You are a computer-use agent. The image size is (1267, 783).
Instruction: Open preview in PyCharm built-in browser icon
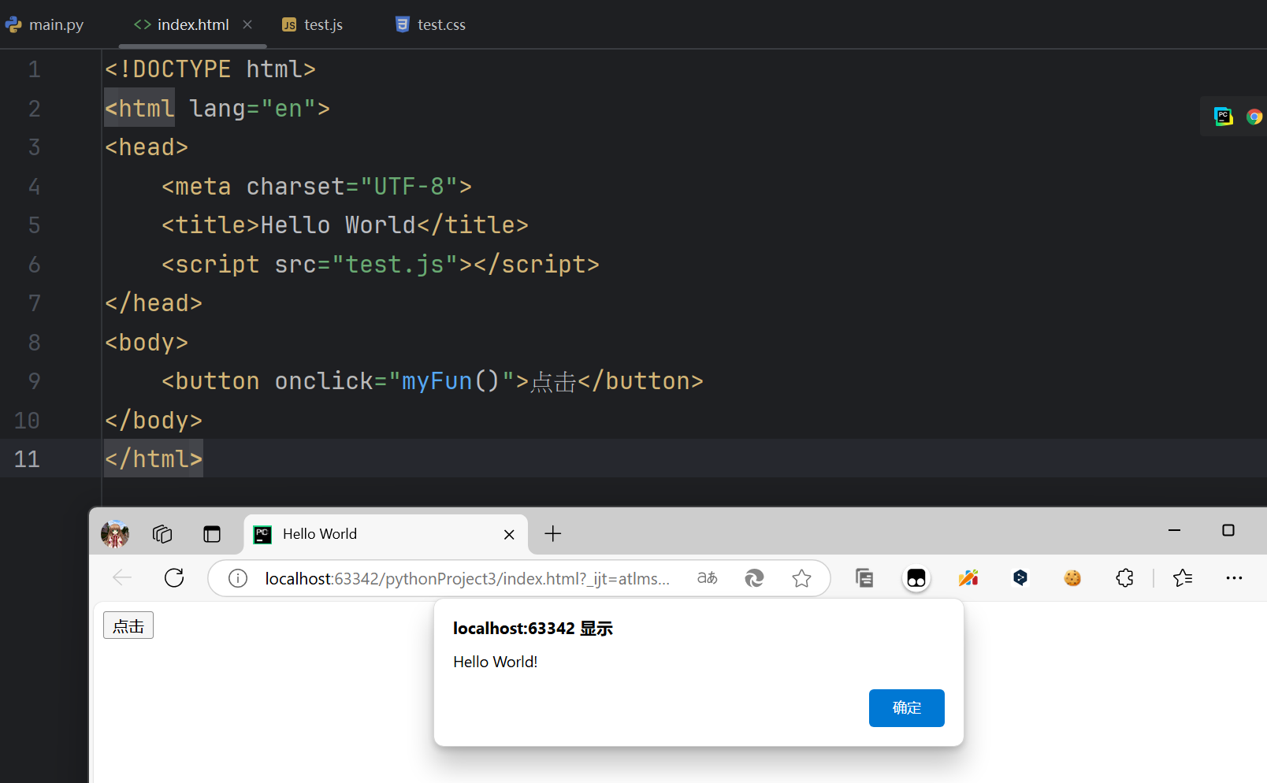[1223, 117]
